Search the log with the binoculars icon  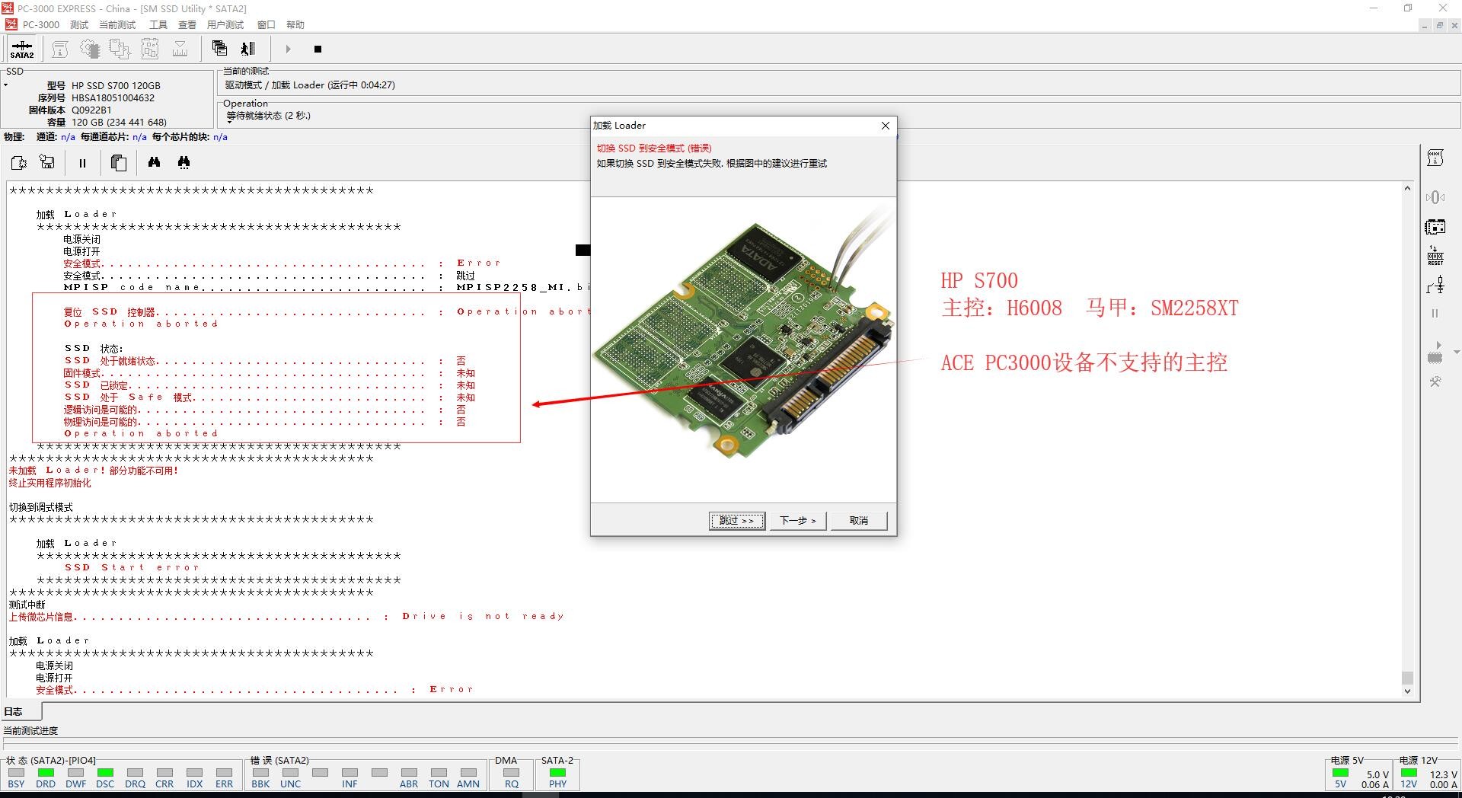(x=154, y=162)
